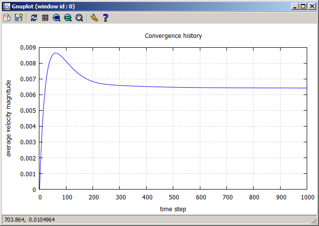Image resolution: width=319 pixels, height=226 pixels.
Task: Open help with the question mark icon
Action: pos(105,18)
